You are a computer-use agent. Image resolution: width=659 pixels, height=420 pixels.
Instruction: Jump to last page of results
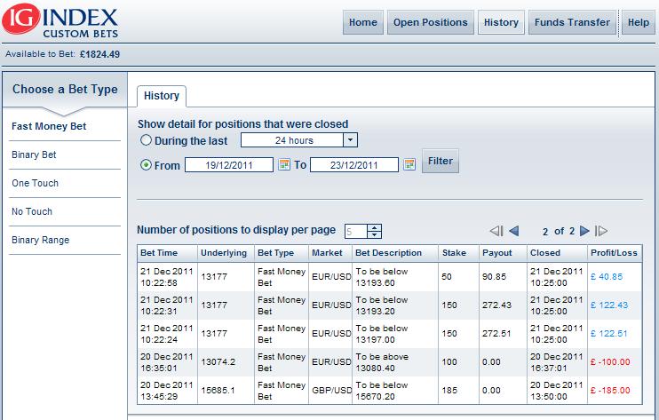(x=601, y=231)
